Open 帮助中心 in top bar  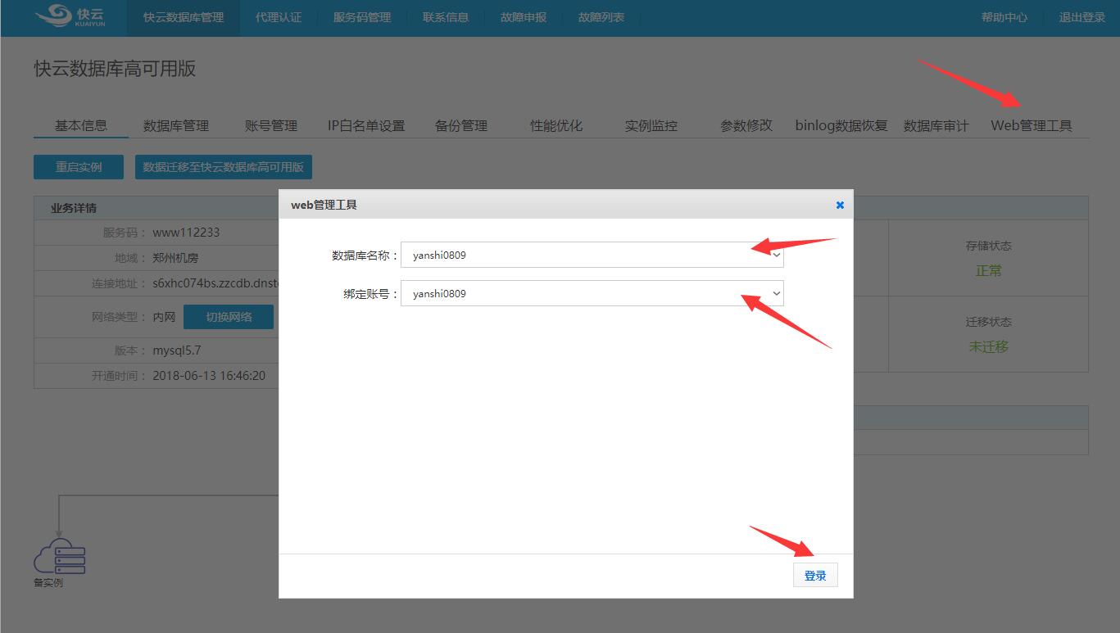[x=1004, y=17]
